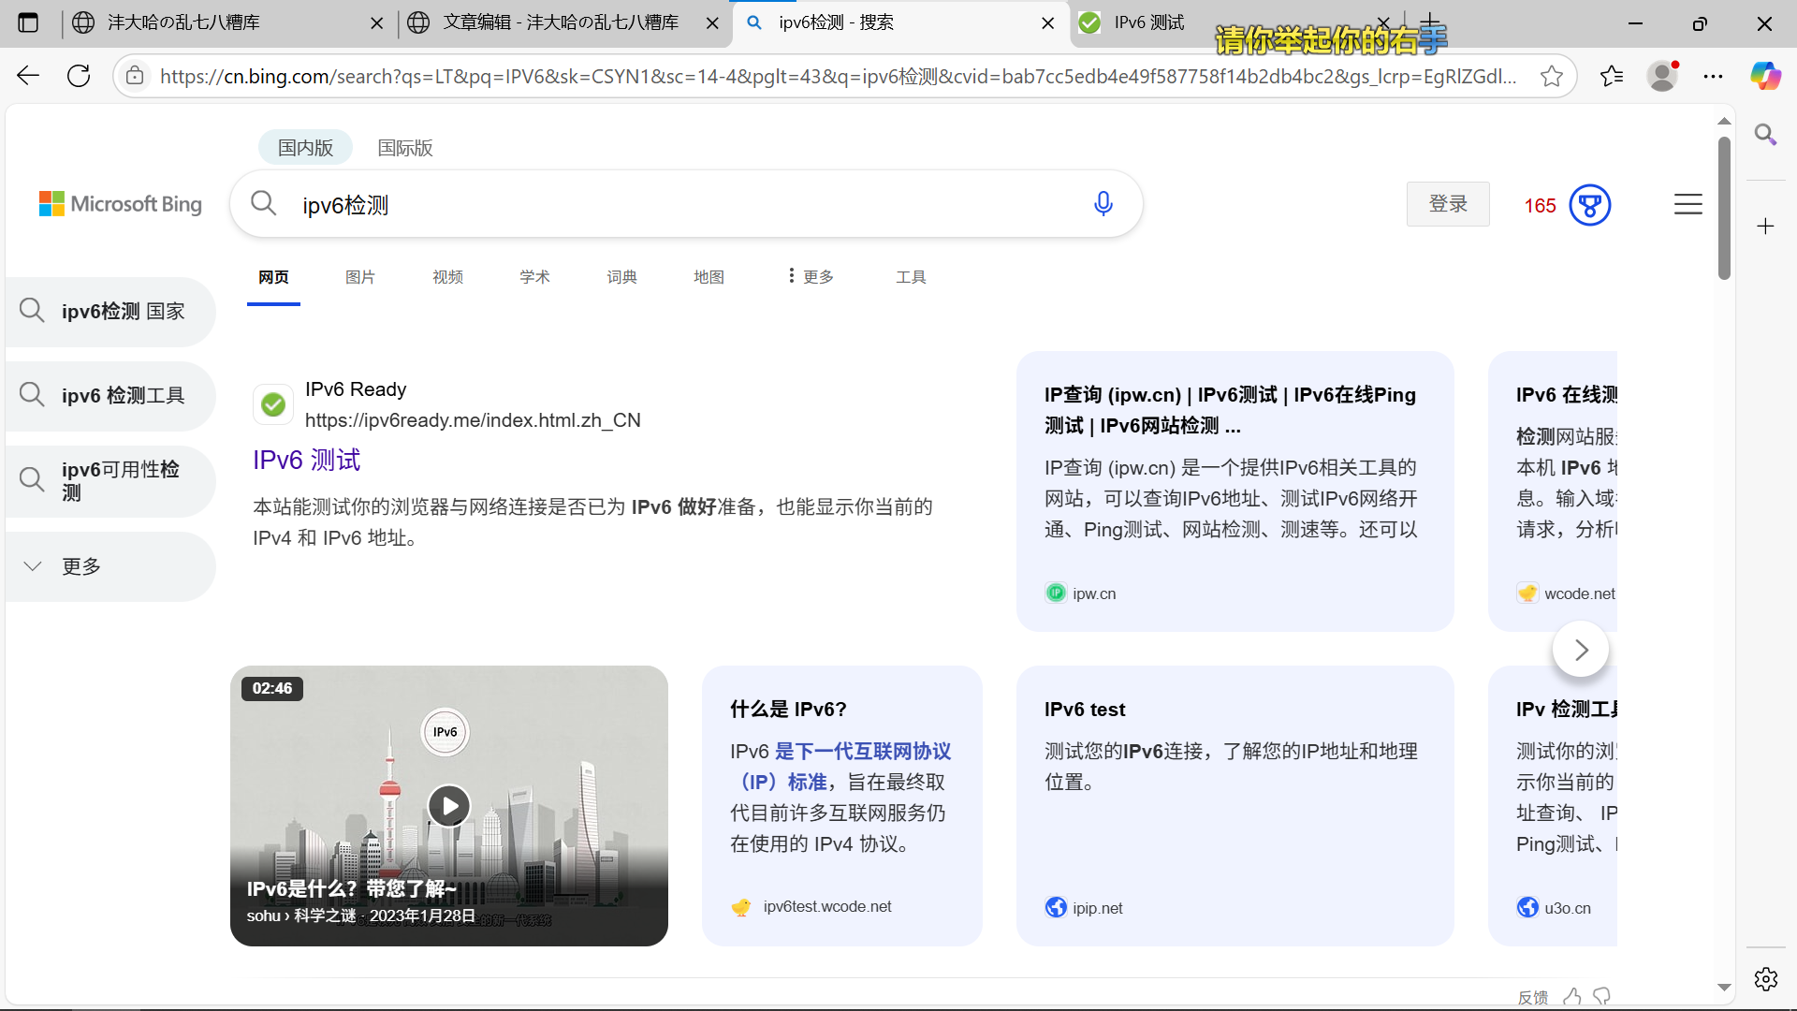
Task: Give thumbs up feedback
Action: point(1572,997)
